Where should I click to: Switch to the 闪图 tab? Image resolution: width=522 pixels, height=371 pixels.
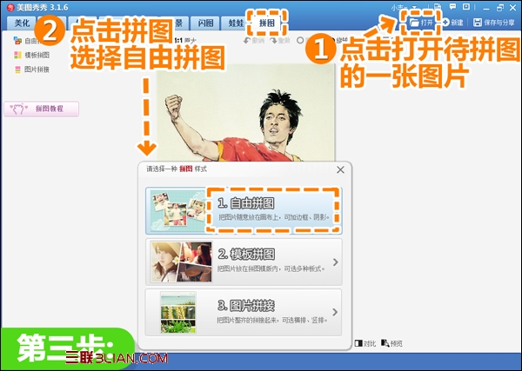(x=205, y=23)
